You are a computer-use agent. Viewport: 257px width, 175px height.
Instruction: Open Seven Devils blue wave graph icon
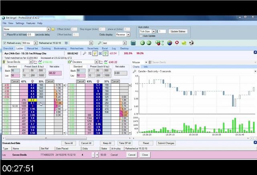40,62
